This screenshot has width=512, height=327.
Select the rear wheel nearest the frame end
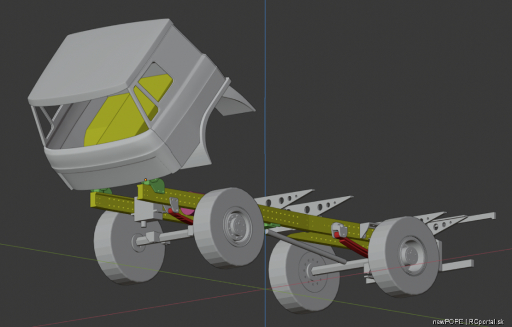click(x=404, y=257)
